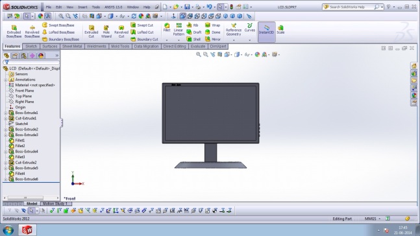Select the Model tab at bottom
The width and height of the screenshot is (420, 236).
tap(32, 204)
